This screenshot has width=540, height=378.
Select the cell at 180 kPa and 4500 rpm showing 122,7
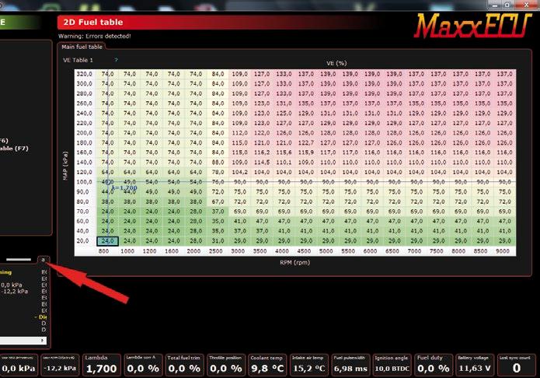(306, 142)
